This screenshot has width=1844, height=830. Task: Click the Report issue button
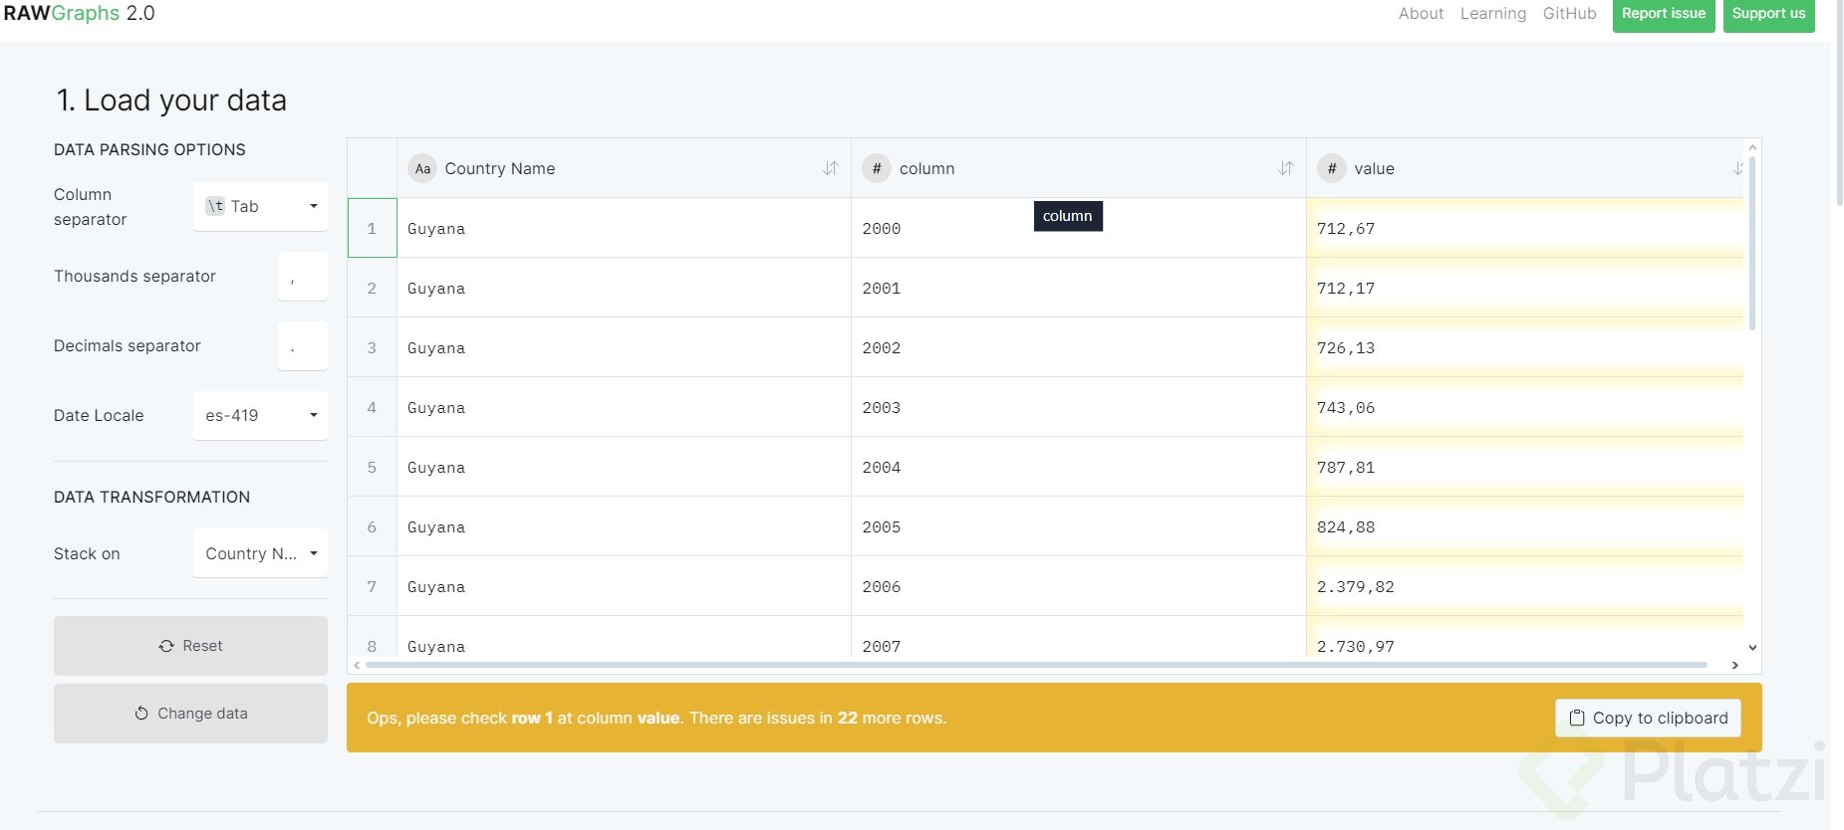pos(1664,14)
